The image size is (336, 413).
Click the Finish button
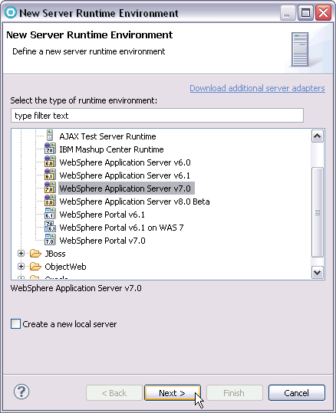pyautogui.click(x=235, y=393)
